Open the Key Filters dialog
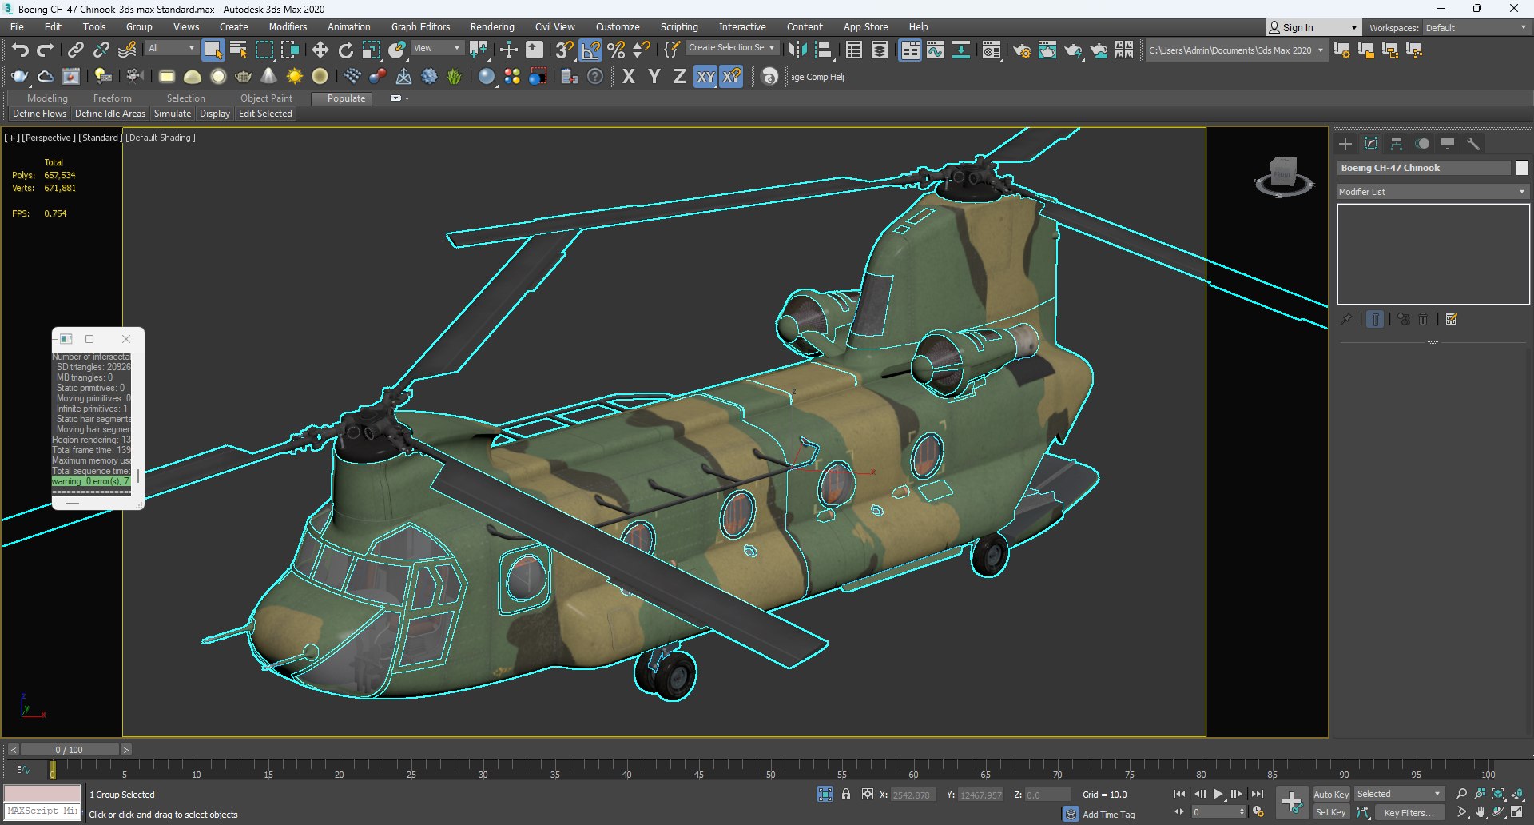The height and width of the screenshot is (825, 1534). 1409,813
